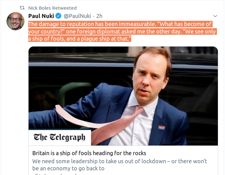Expand the tweet options chevron
225x175 pixels.
point(215,16)
